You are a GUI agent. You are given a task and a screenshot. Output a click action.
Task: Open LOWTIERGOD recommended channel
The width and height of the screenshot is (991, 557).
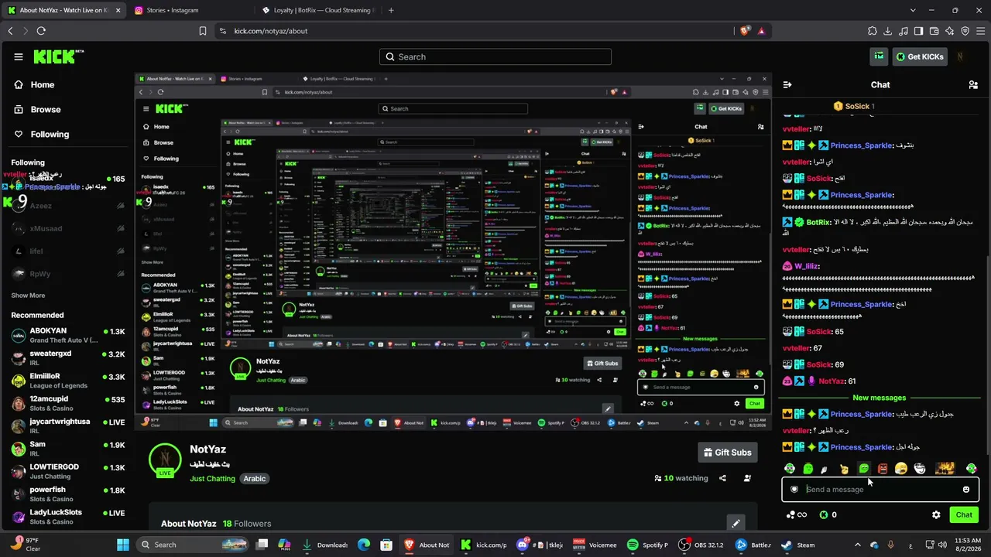point(68,471)
